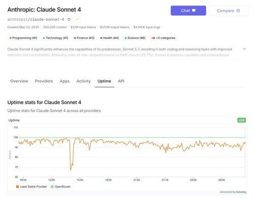Select the Science (#6) category tag
Viewport: 254px width, 198px height.
[x=135, y=38]
